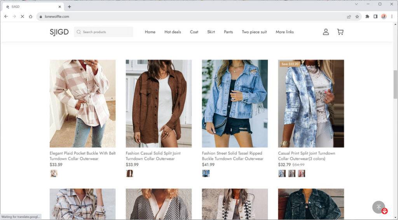Click the page vertical scrollbar thumb
Screen dimensions: 398x220
click(395, 84)
